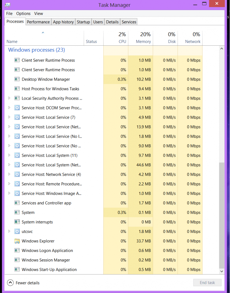Expand Service Host: Local Service (7)

coord(9,117)
